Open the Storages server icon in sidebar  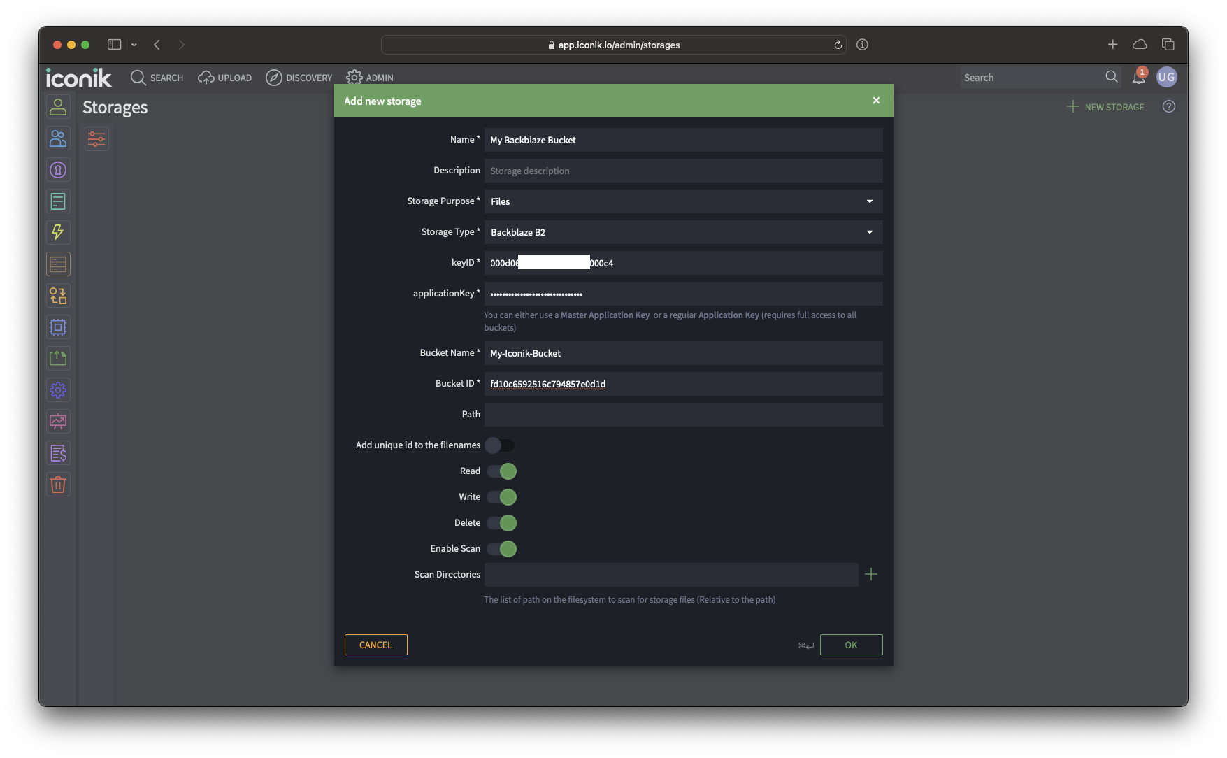(x=58, y=264)
